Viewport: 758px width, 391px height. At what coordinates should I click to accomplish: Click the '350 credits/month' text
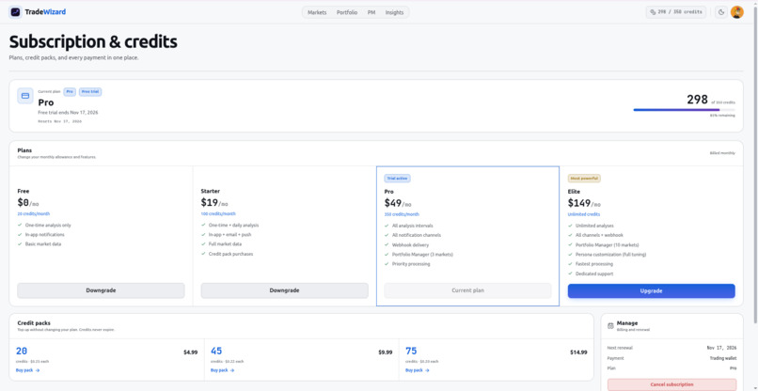pyautogui.click(x=402, y=214)
